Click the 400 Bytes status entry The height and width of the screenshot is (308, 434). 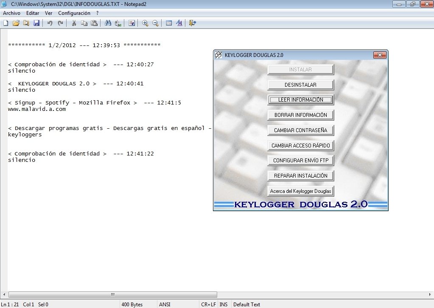click(132, 305)
